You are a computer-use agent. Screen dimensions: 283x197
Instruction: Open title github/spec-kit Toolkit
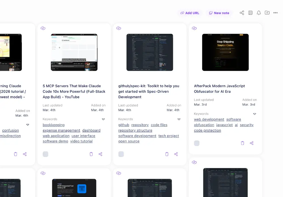[x=149, y=91]
